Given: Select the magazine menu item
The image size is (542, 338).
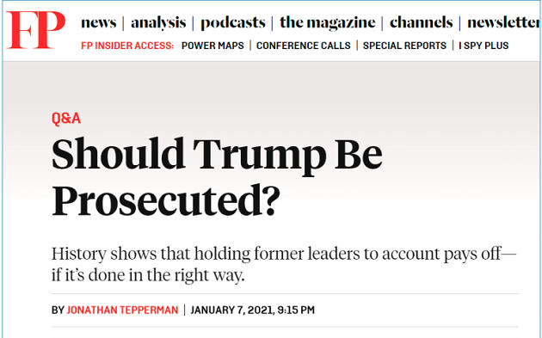Looking at the screenshot, I should point(327,23).
